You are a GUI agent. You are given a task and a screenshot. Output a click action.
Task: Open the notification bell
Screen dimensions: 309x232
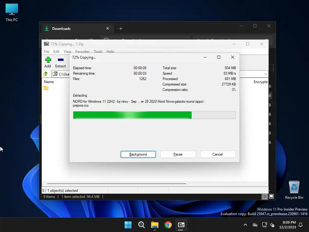coord(301,225)
